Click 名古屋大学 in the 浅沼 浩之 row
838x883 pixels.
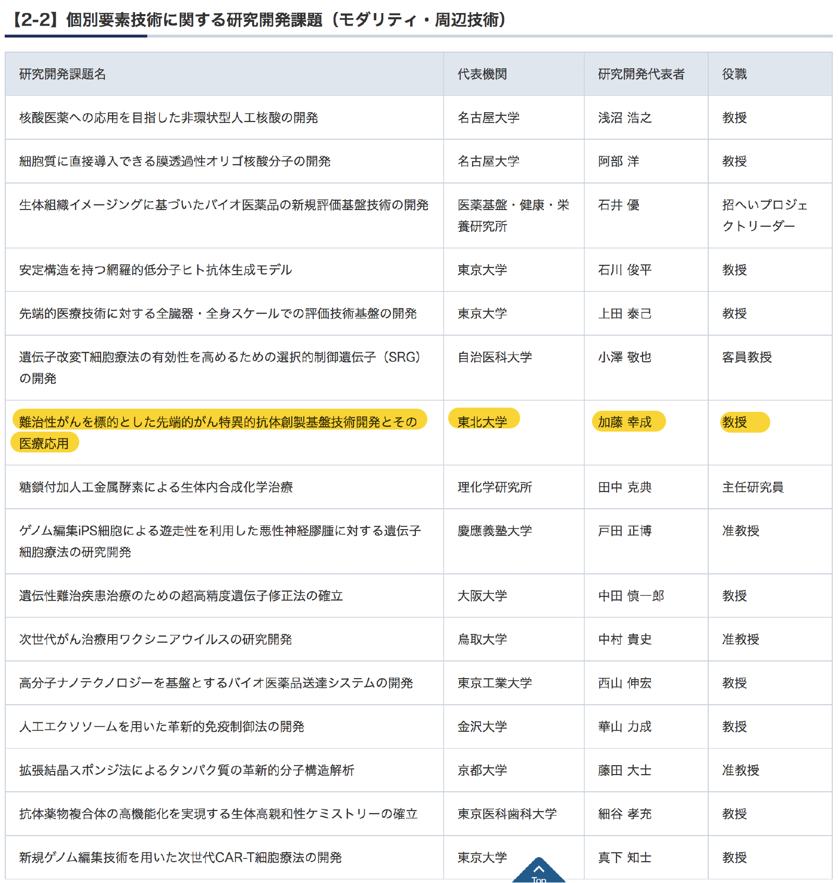[488, 118]
